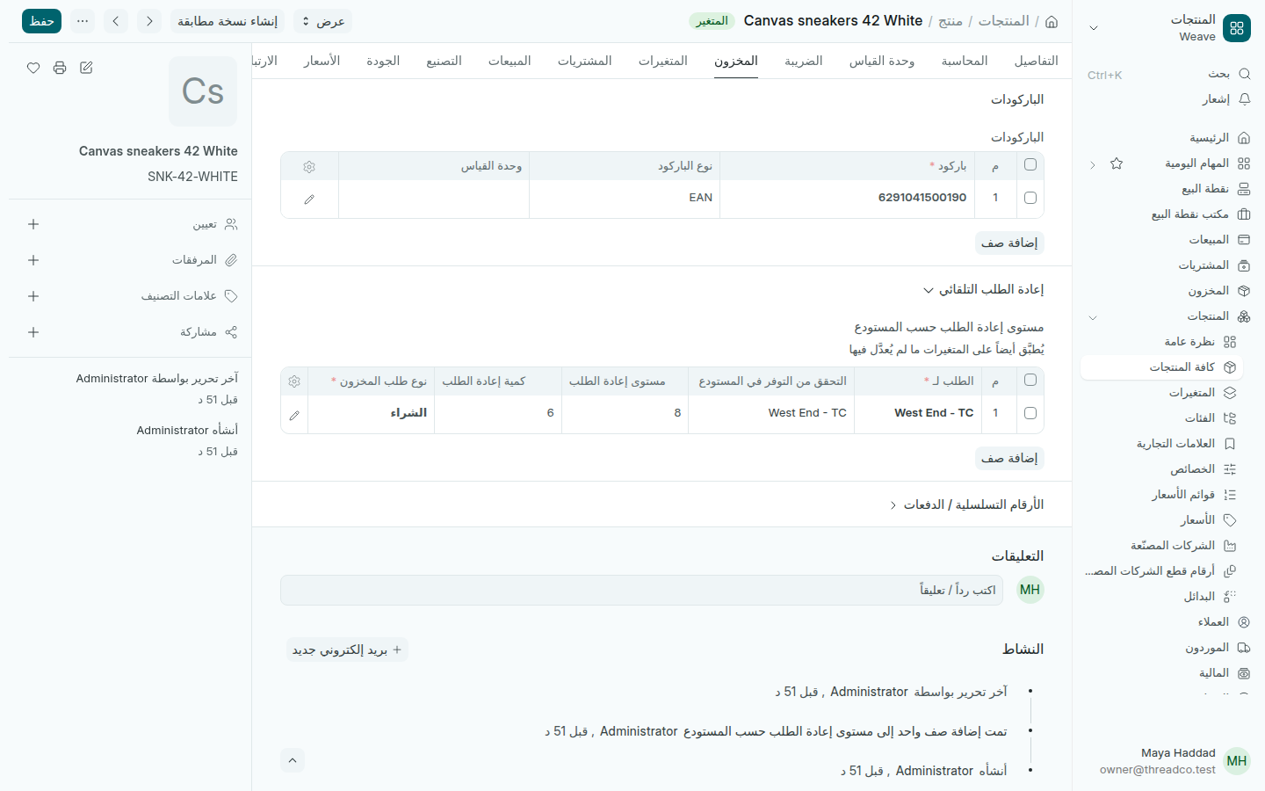Switch to the التفاصيل tab
1265x791 pixels.
pyautogui.click(x=1037, y=61)
